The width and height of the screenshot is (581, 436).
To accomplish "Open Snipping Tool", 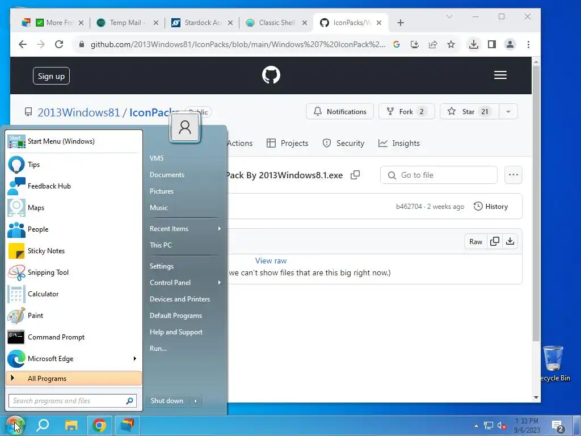I will coord(74,272).
